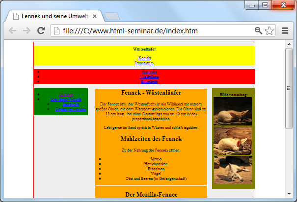Open the Chrome hamburger menu

tap(285, 30)
